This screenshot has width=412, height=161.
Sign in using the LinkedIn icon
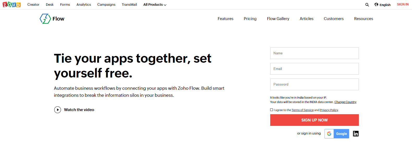point(356,134)
